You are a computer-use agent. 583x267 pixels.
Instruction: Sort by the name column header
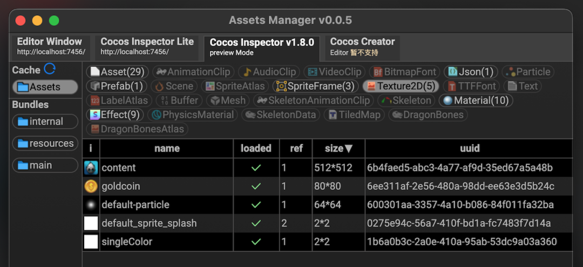pos(167,149)
